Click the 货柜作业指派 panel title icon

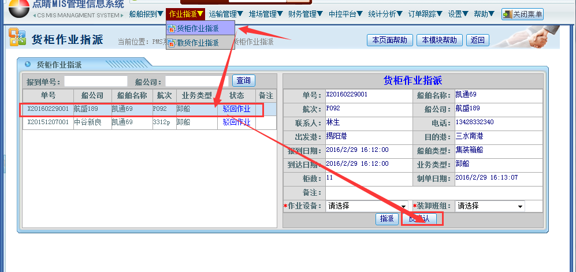tap(27, 64)
